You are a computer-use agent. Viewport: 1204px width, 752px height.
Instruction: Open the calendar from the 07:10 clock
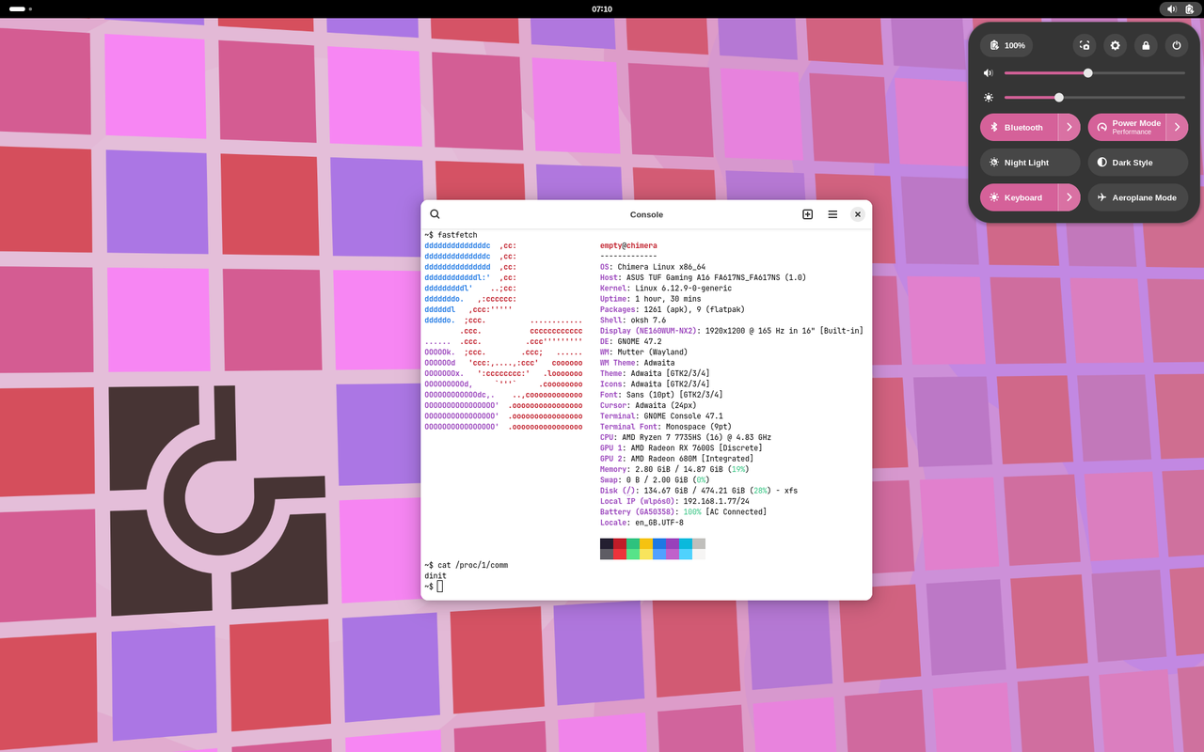[x=602, y=8]
